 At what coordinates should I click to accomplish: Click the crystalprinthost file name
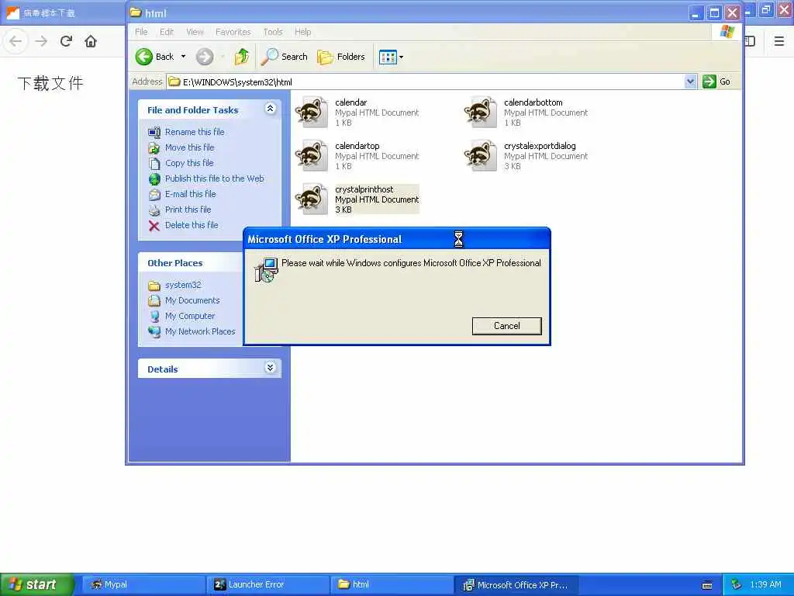pyautogui.click(x=364, y=189)
